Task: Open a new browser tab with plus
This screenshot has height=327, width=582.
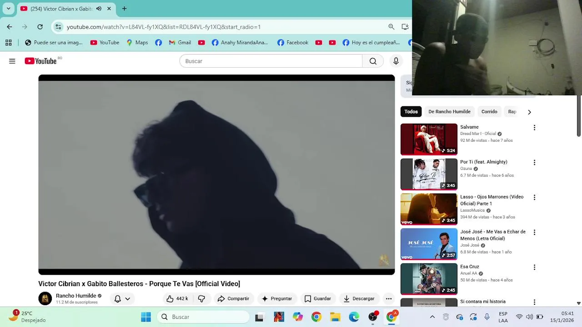Action: point(124,9)
